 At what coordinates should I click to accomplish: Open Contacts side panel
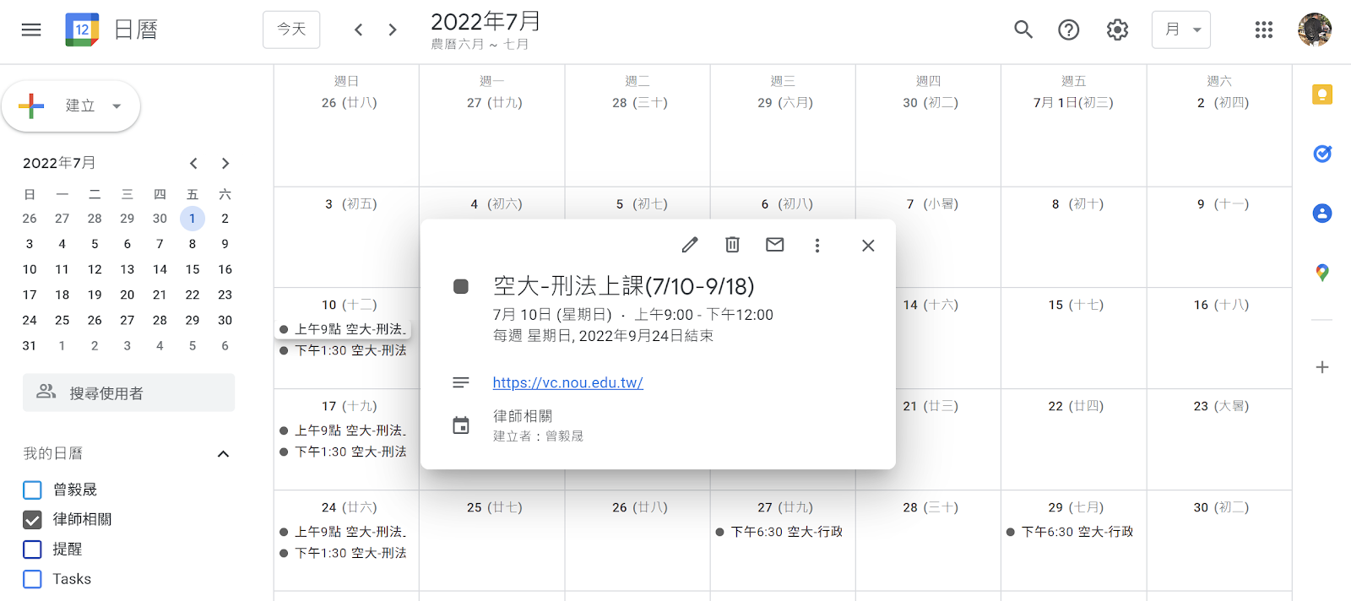[1322, 213]
